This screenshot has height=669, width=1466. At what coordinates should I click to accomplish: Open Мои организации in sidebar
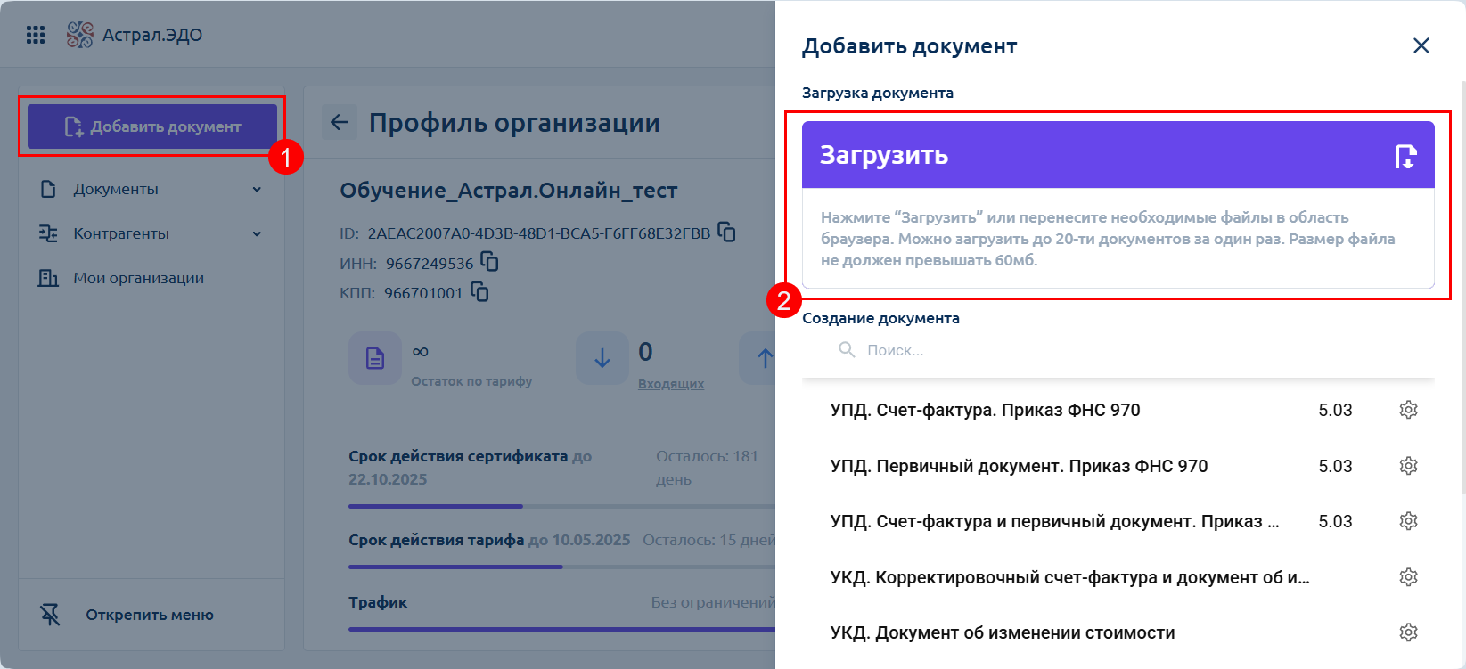pos(138,278)
